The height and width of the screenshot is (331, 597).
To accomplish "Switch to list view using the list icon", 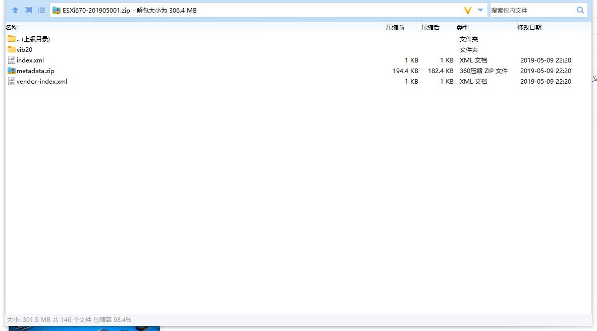I will coord(41,10).
